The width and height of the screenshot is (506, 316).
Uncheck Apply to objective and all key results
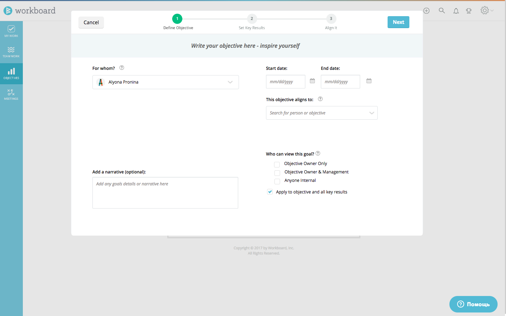tap(270, 192)
